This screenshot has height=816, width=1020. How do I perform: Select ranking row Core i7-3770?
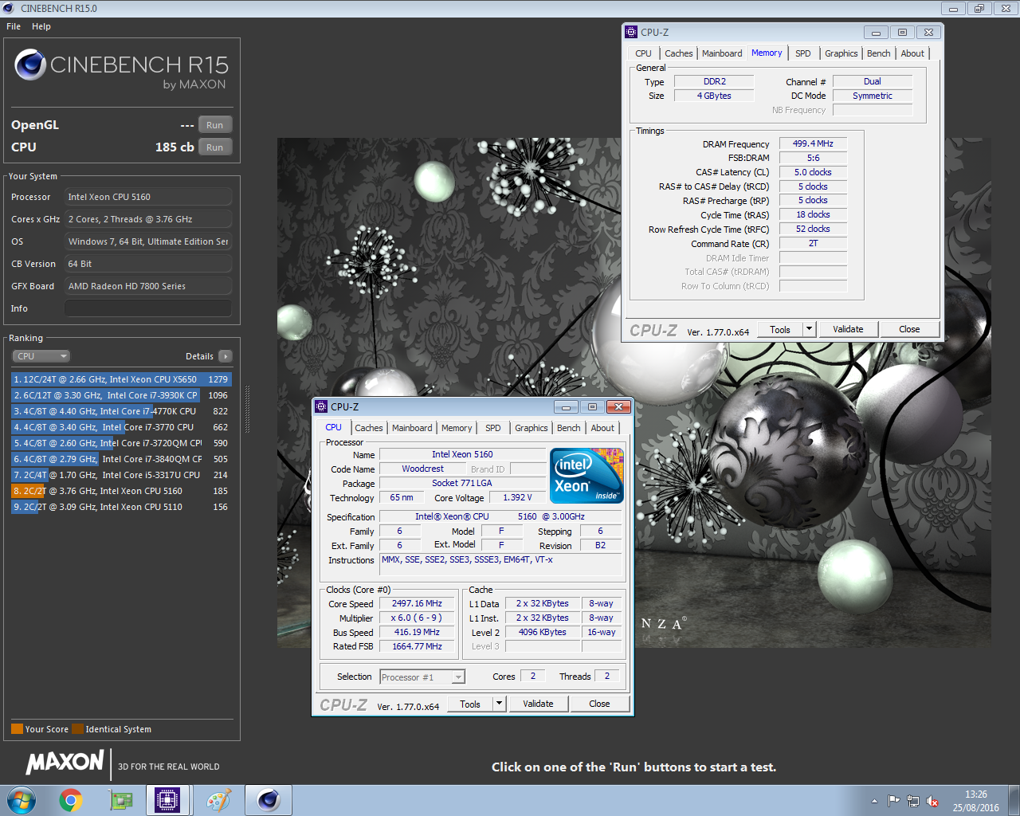121,427
